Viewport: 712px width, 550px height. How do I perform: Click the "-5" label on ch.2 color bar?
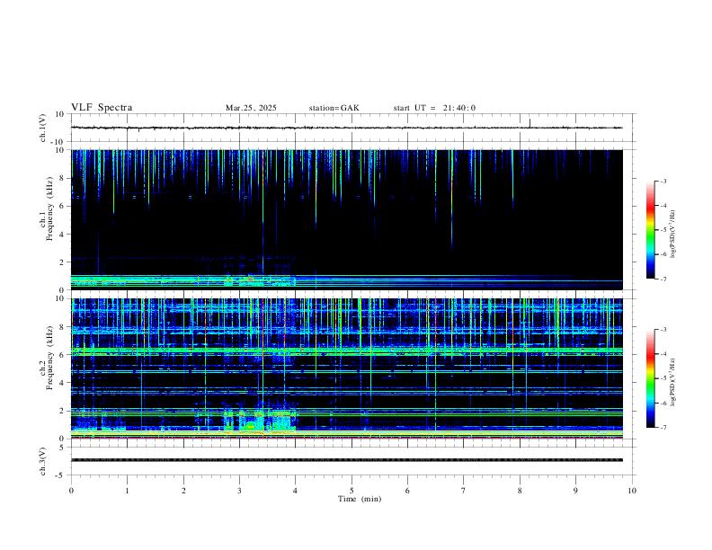click(x=663, y=378)
